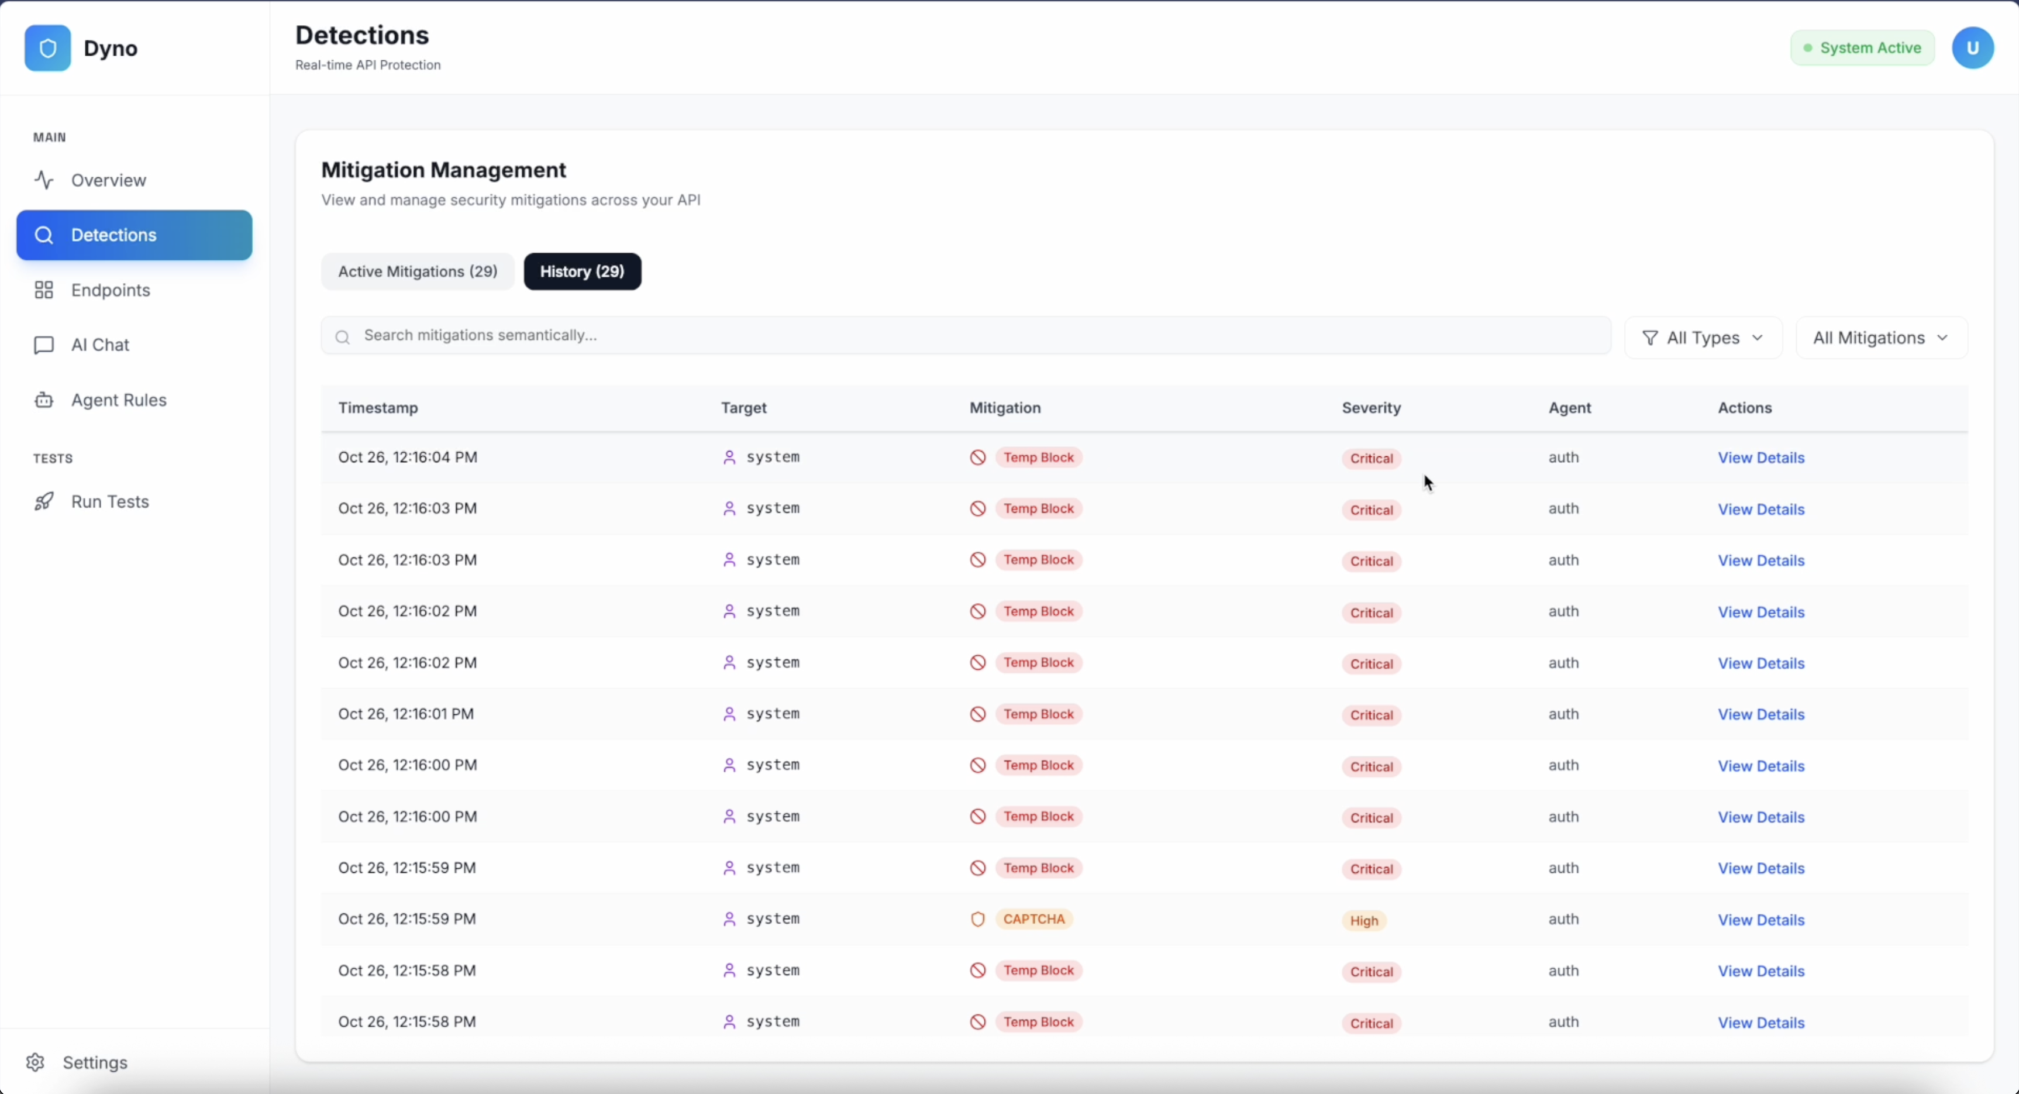Screen dimensions: 2019x1094
Task: Focus the Search mitigations semantically field
Action: pos(966,336)
